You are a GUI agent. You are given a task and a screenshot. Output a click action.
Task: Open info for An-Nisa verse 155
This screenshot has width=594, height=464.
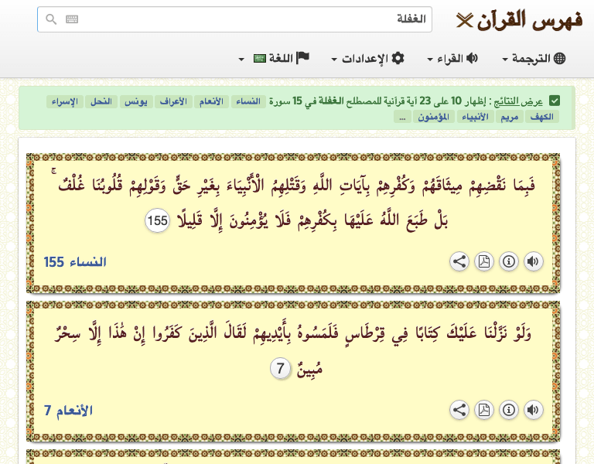(x=508, y=261)
